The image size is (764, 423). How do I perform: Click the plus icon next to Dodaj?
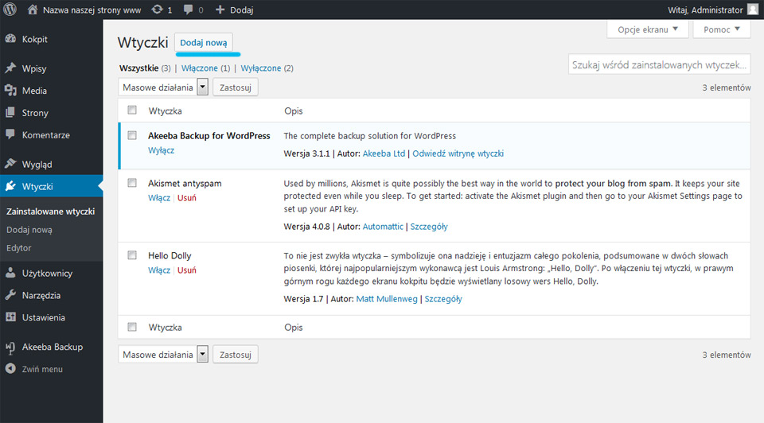pyautogui.click(x=220, y=10)
